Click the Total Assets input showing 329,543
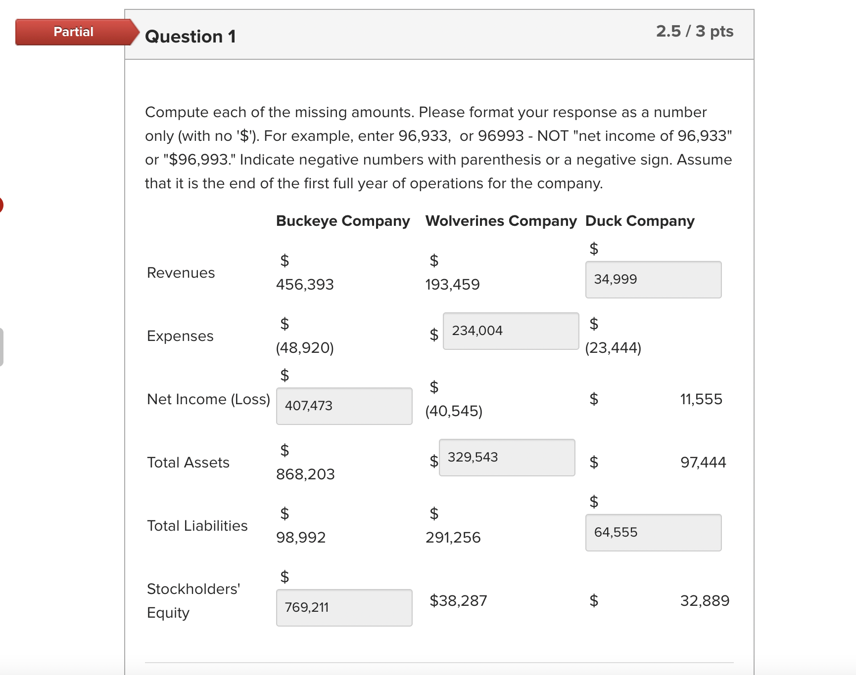This screenshot has width=856, height=675. (506, 457)
